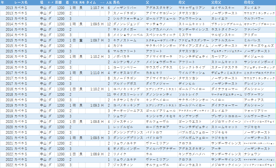Select the 重 track condition cell

pyautogui.click(x=81, y=41)
